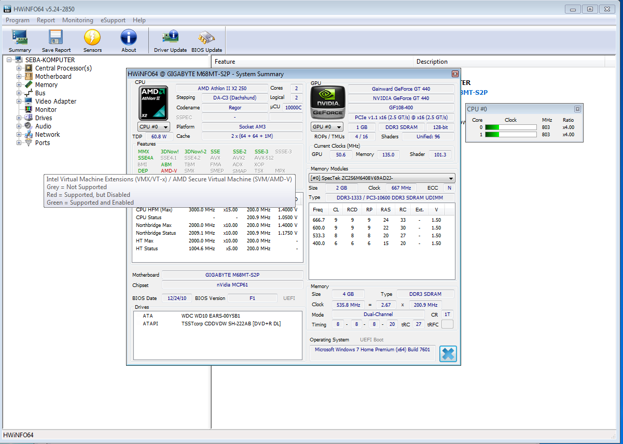Click the Memory tree icon
Image resolution: width=623 pixels, height=444 pixels.
(x=29, y=85)
